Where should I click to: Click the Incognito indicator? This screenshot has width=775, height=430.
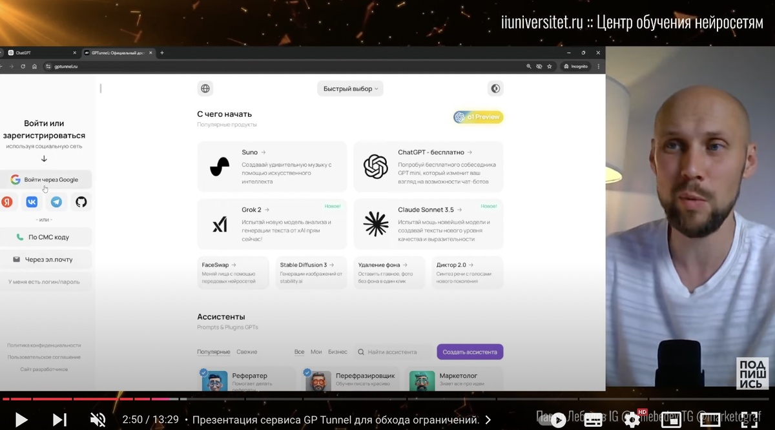(x=575, y=66)
